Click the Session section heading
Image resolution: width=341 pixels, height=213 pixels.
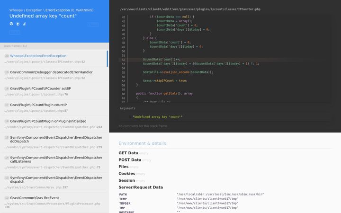[126, 180]
